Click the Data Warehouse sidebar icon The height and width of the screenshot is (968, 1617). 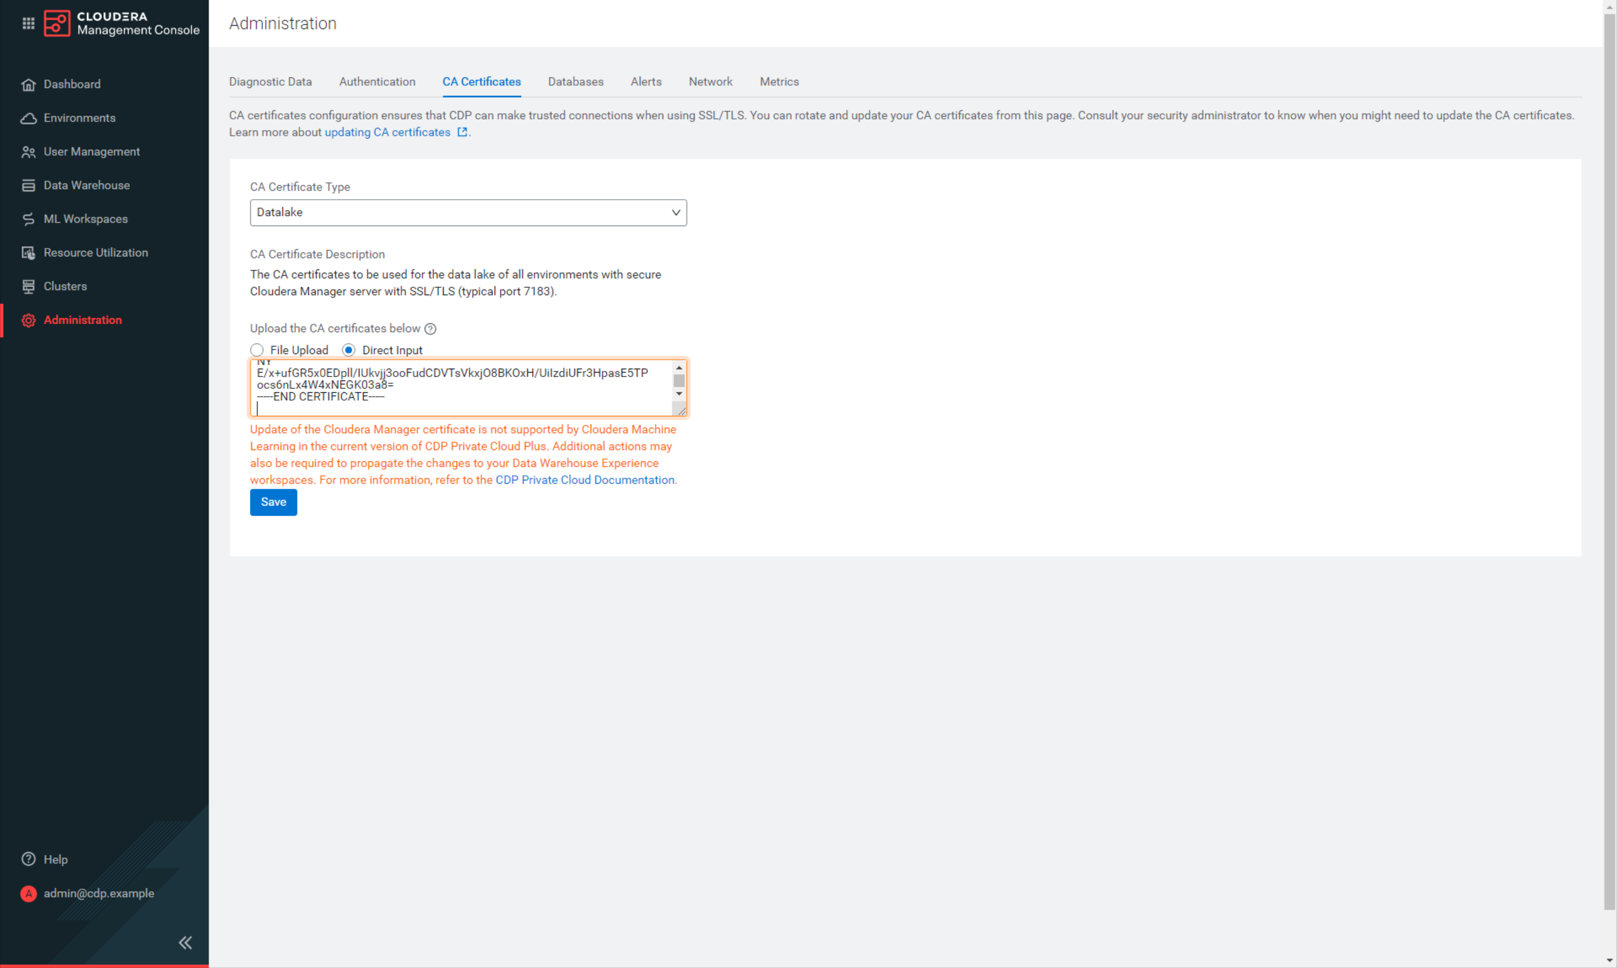click(x=28, y=185)
